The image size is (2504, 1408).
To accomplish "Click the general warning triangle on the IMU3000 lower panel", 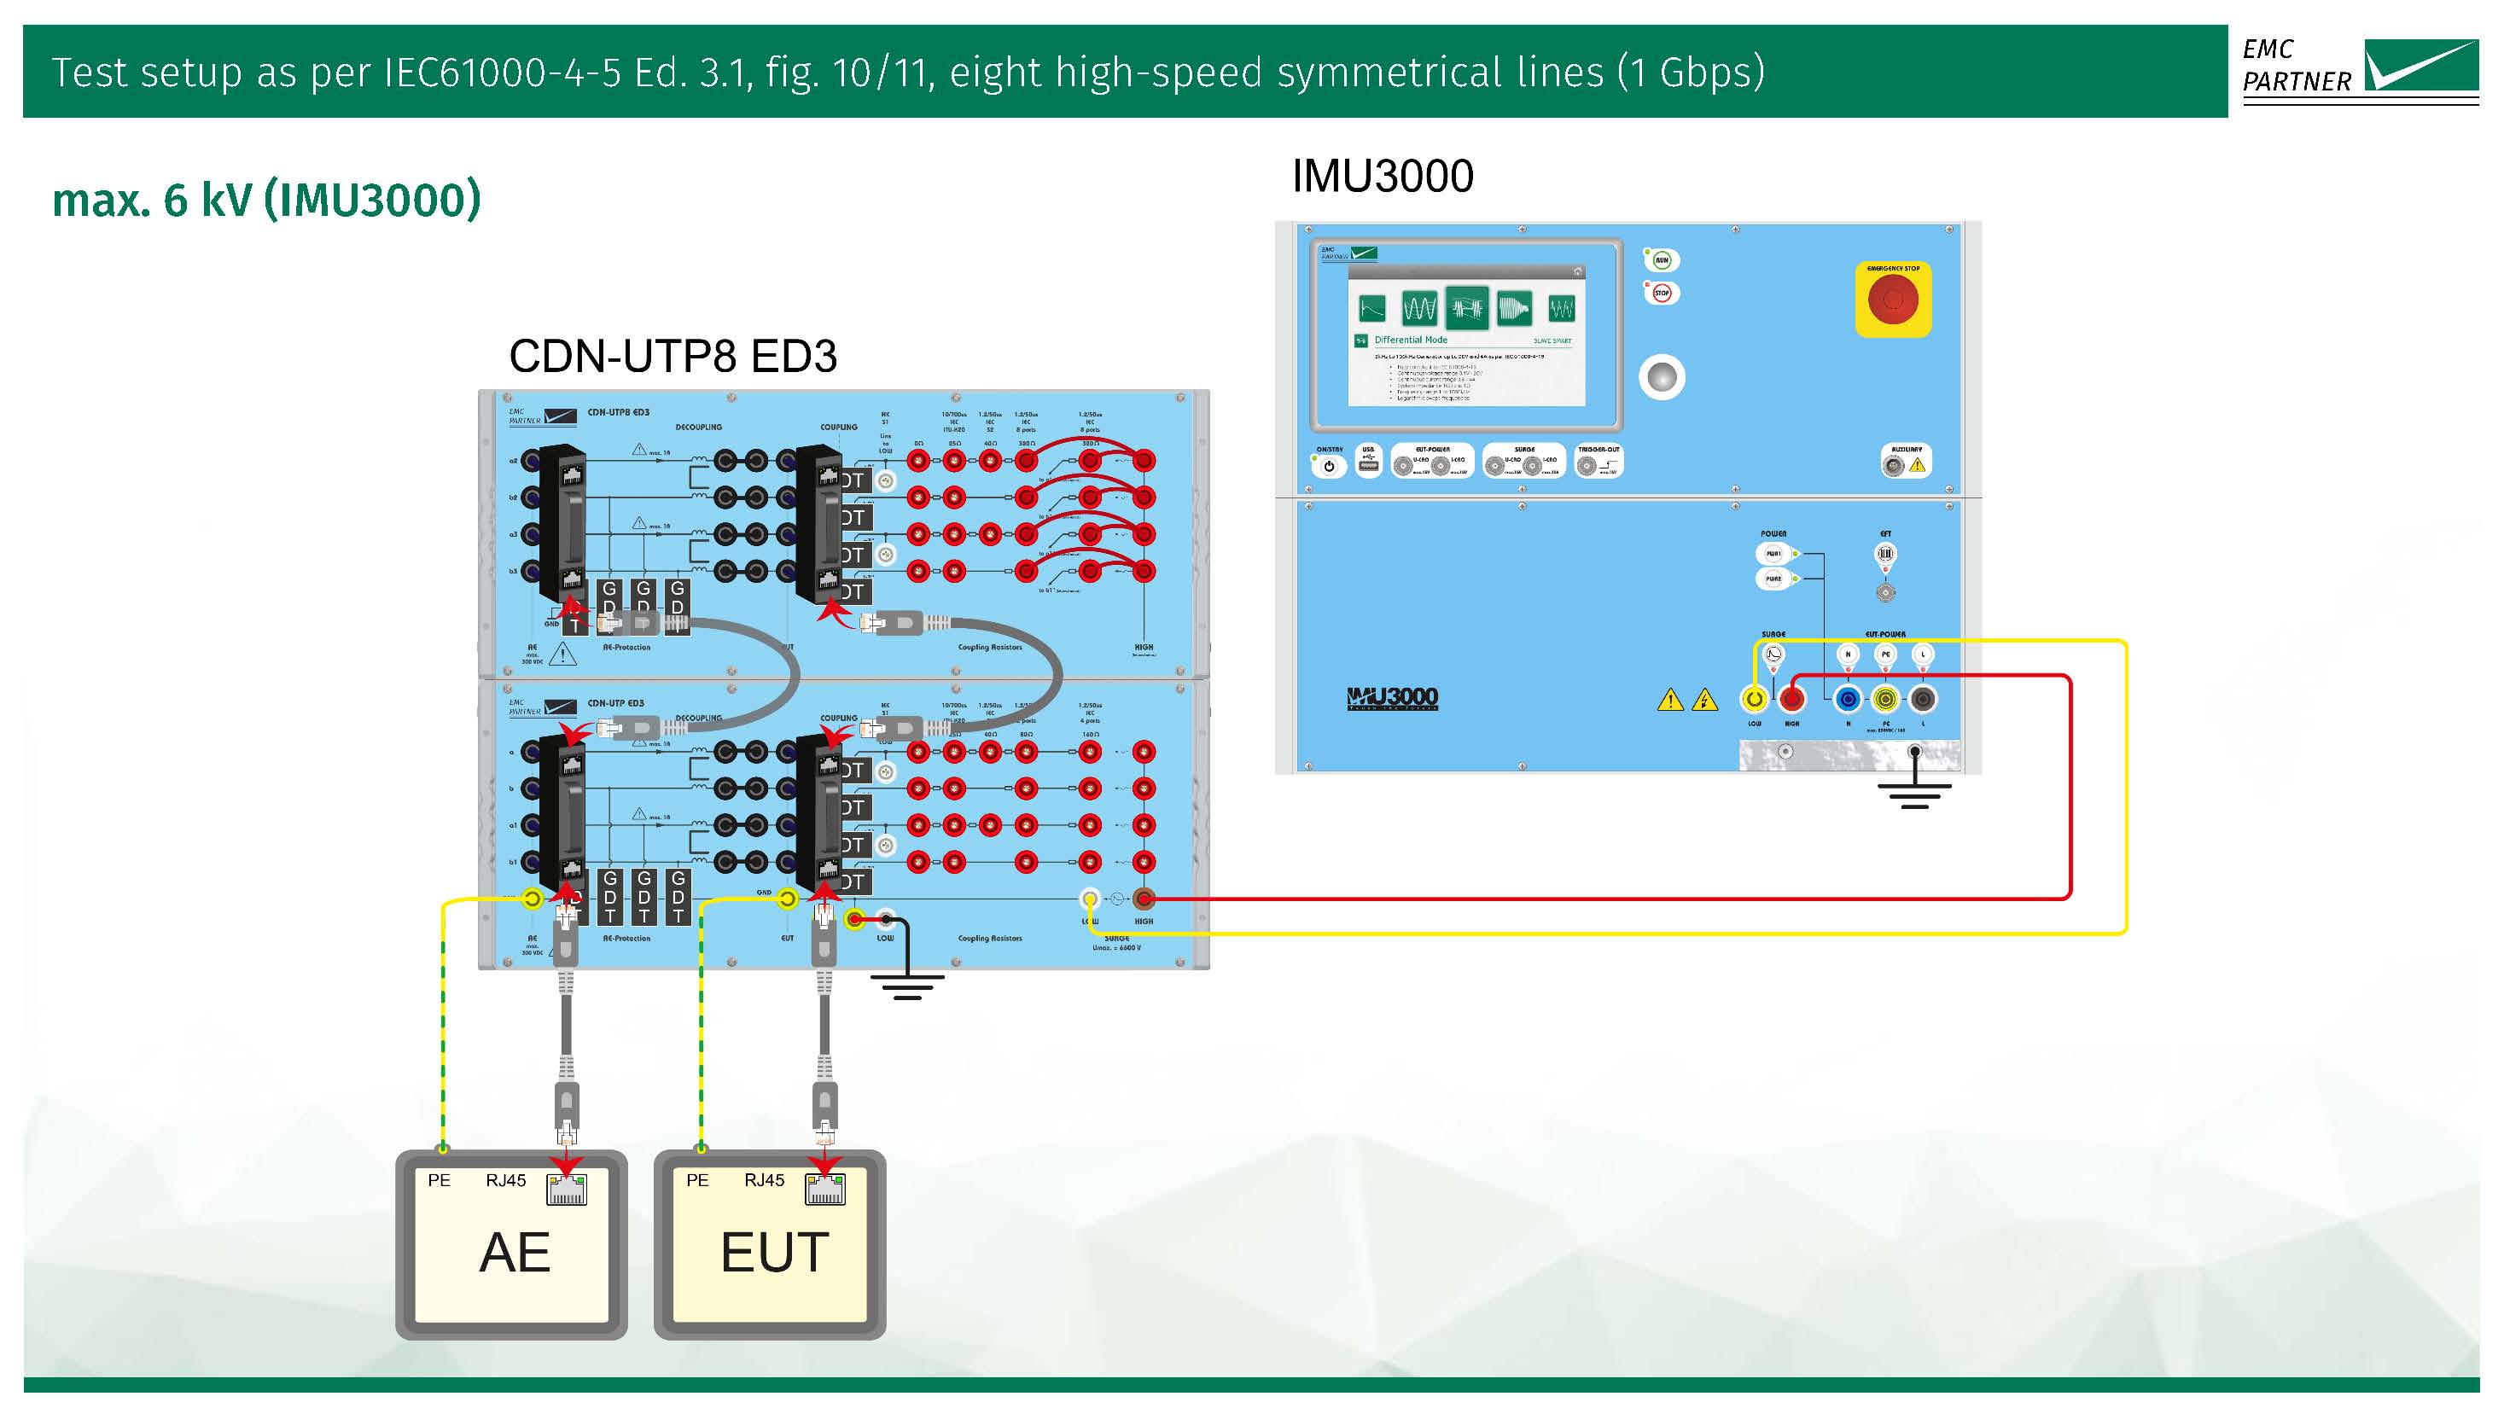I will point(1670,700).
